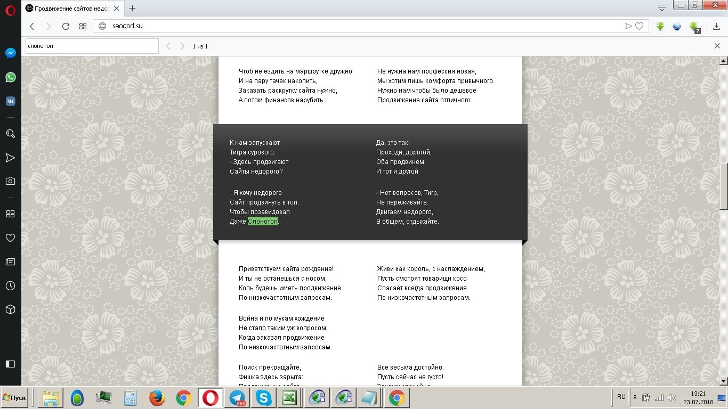The width and height of the screenshot is (728, 409).
Task: Open the VK panel in the sidebar
Action: tap(10, 101)
